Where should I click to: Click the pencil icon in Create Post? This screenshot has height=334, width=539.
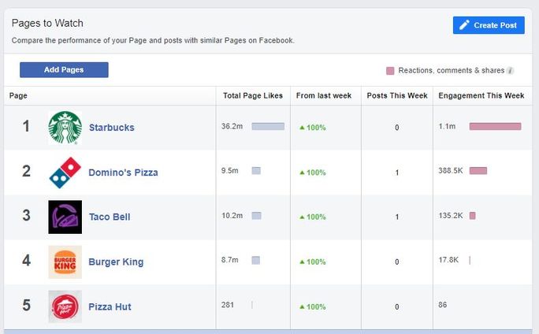pyautogui.click(x=464, y=25)
